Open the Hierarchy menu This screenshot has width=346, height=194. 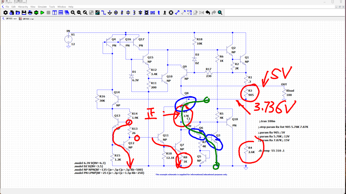tap(23, 7)
